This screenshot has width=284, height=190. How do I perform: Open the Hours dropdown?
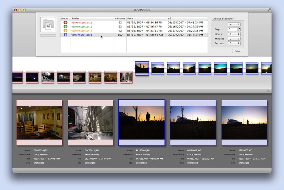234,34
